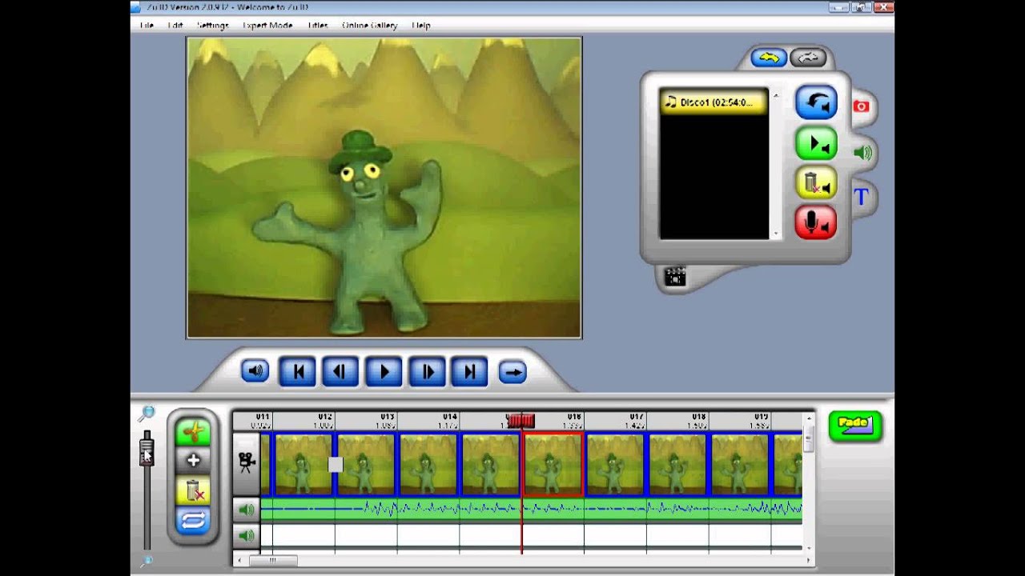Zoom in timeline with top magnifier
The height and width of the screenshot is (576, 1025).
tap(147, 414)
